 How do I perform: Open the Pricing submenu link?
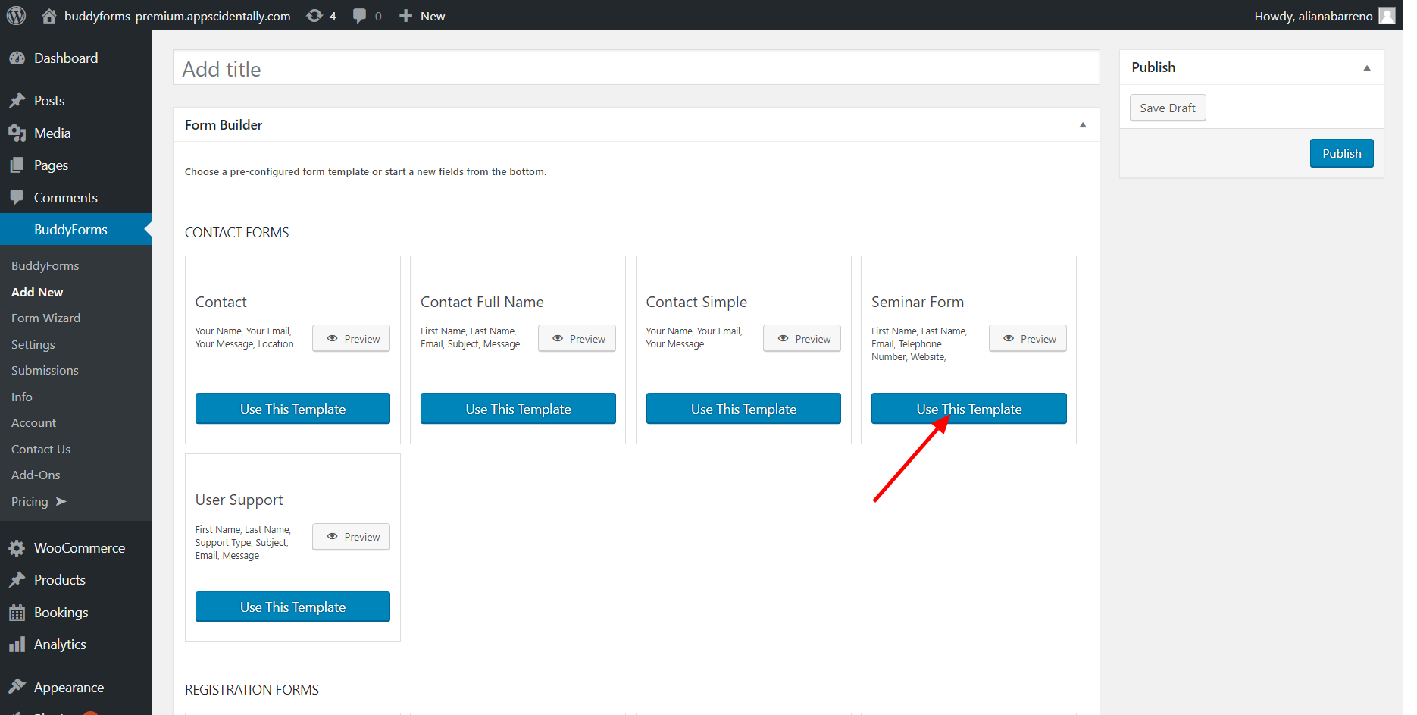point(30,502)
